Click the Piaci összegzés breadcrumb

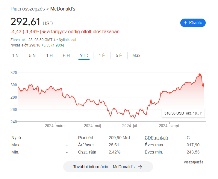[x=28, y=9]
